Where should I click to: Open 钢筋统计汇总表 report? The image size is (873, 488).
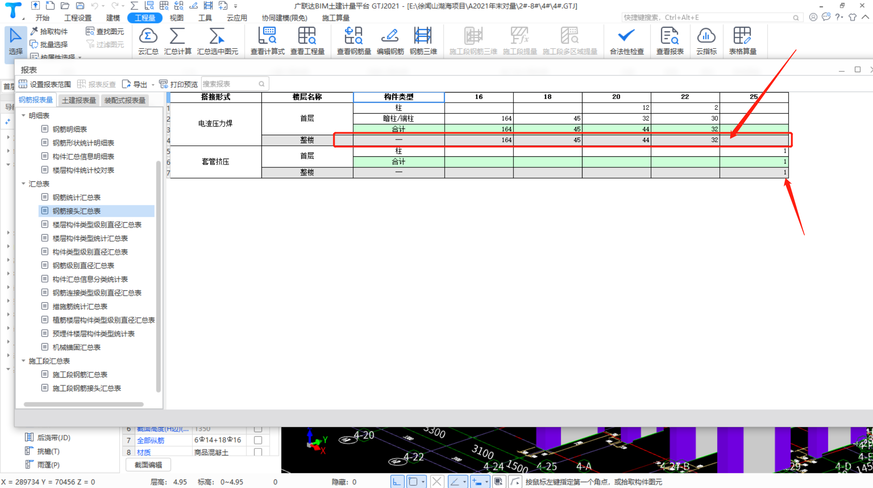click(76, 197)
